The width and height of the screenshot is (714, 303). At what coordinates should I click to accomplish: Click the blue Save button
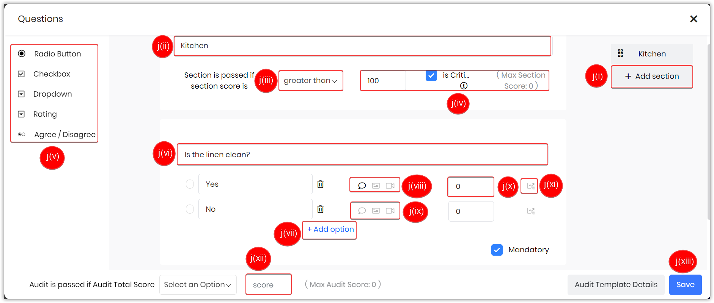pos(685,285)
